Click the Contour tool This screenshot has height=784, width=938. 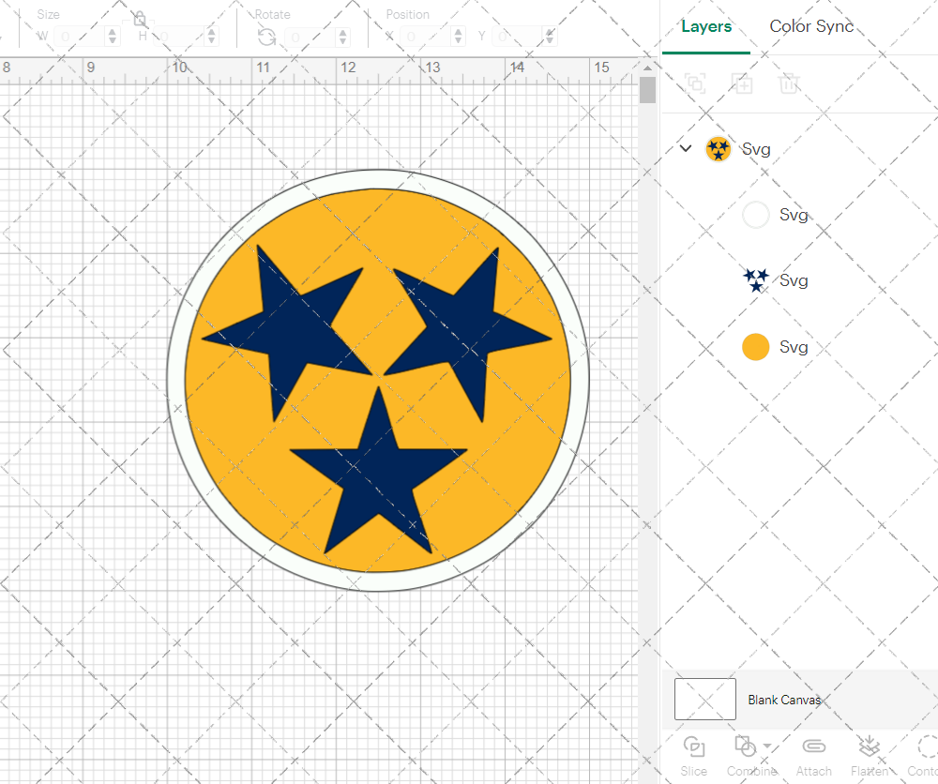click(x=924, y=756)
